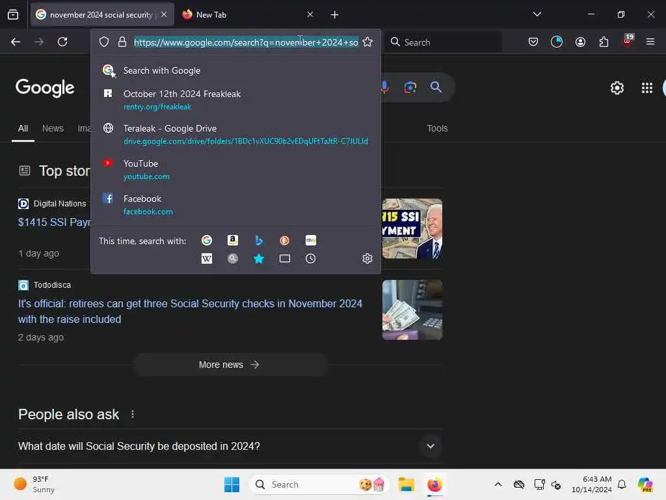
Task: Open retirees three Social Security checks article
Action: click(190, 311)
